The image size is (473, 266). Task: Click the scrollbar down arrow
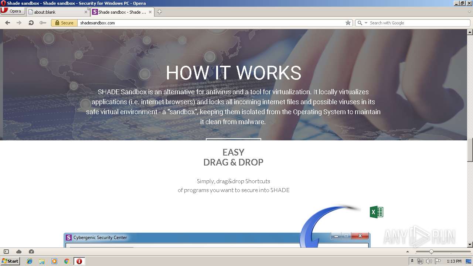click(x=470, y=245)
